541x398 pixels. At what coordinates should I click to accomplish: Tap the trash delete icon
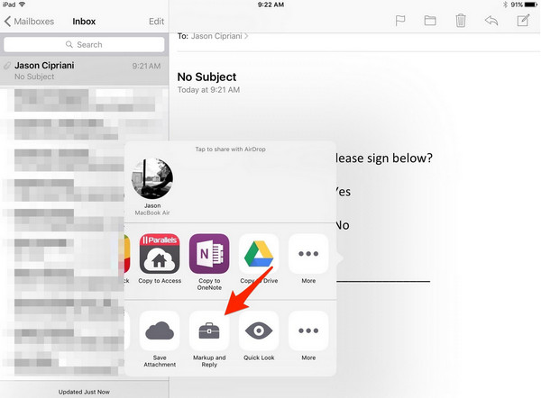(461, 21)
